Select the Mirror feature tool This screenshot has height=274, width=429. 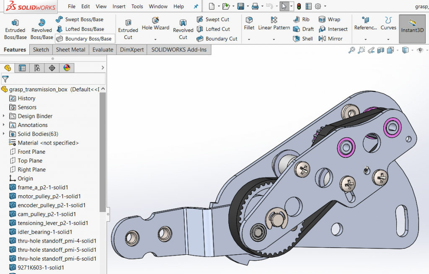coord(331,39)
